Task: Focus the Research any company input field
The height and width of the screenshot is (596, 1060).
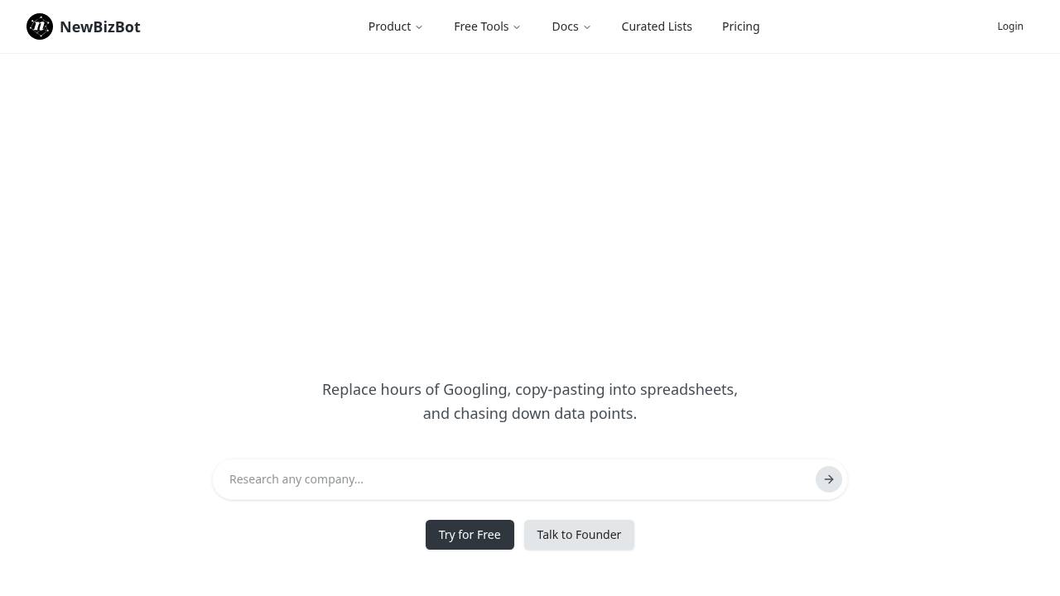Action: pos(497,478)
